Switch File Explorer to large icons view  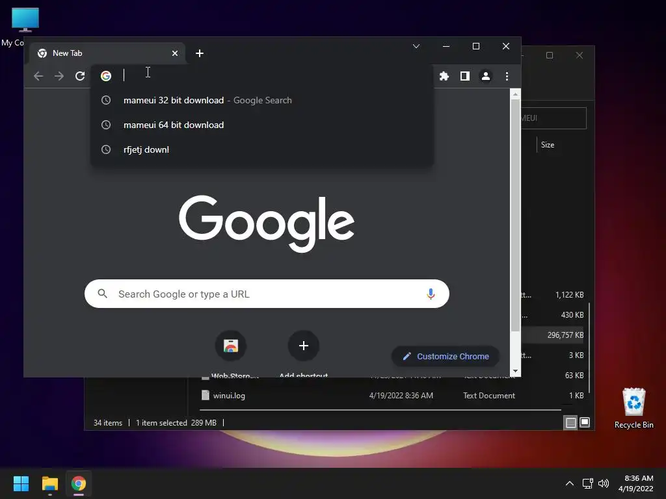pyautogui.click(x=585, y=422)
